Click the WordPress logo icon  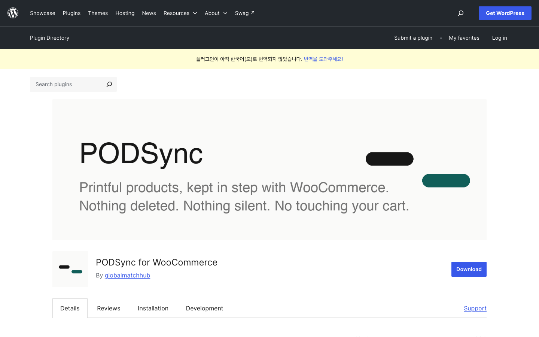tap(13, 13)
